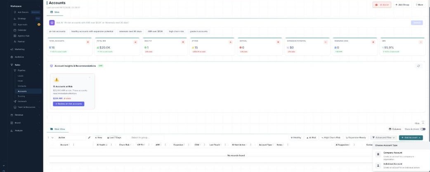The width and height of the screenshot is (430, 172).
Task: Select the 'at-risk accounts' suggestion chip
Action: pos(57,31)
